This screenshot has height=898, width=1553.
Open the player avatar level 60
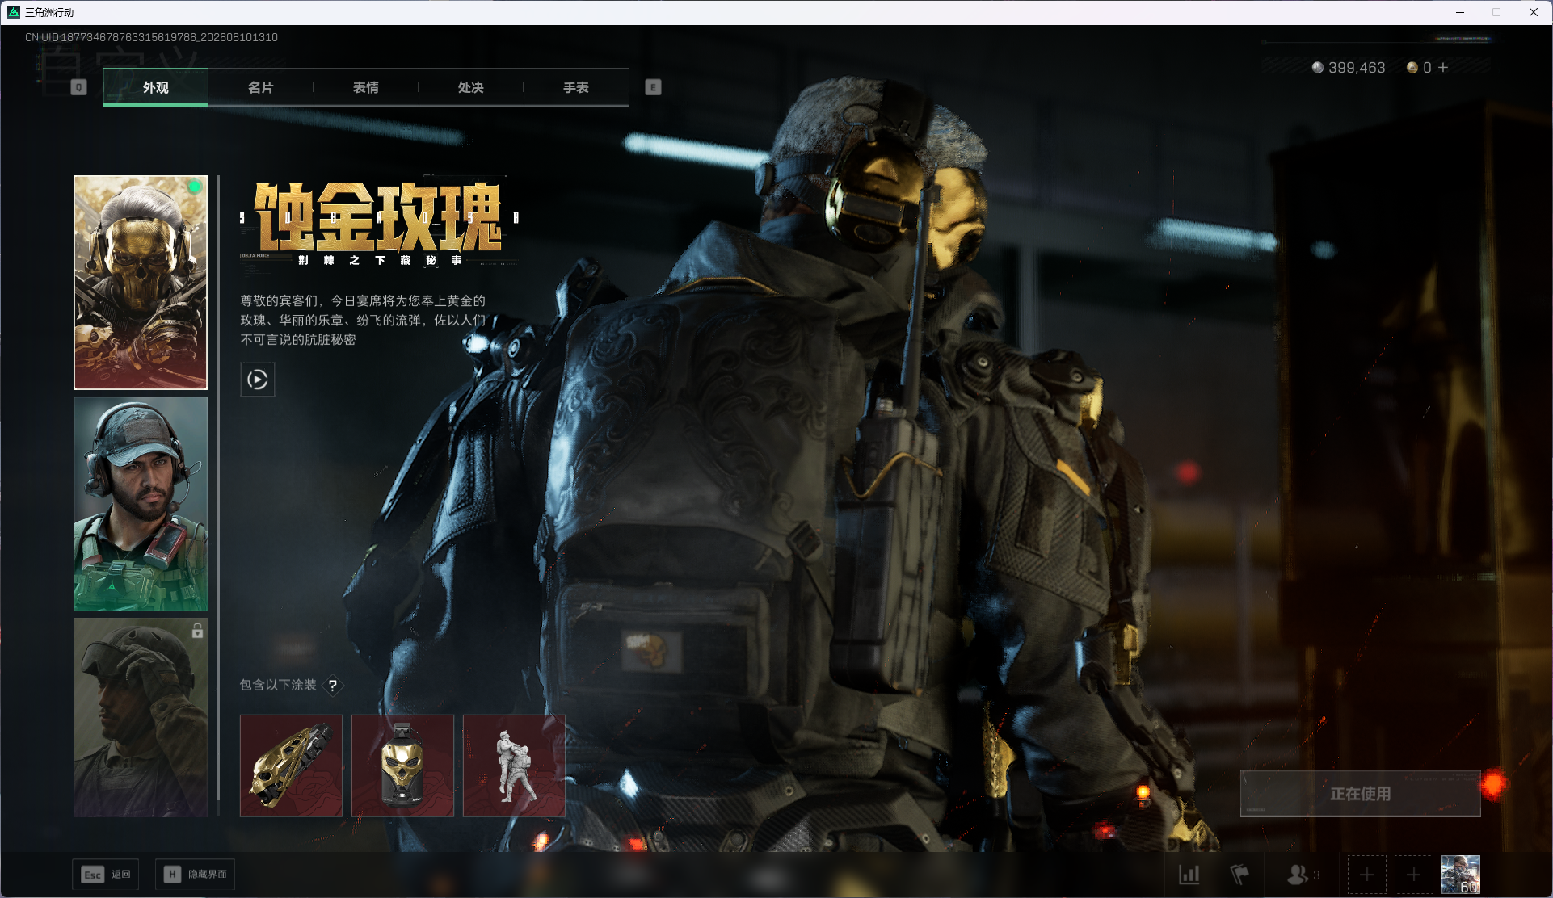coord(1461,875)
